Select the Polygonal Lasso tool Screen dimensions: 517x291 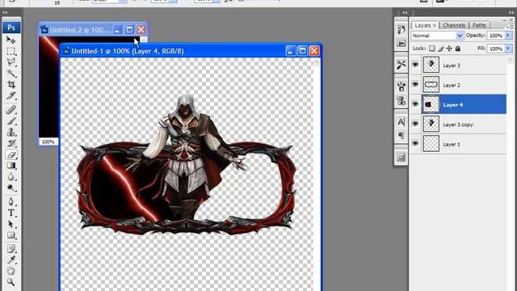pyautogui.click(x=11, y=62)
